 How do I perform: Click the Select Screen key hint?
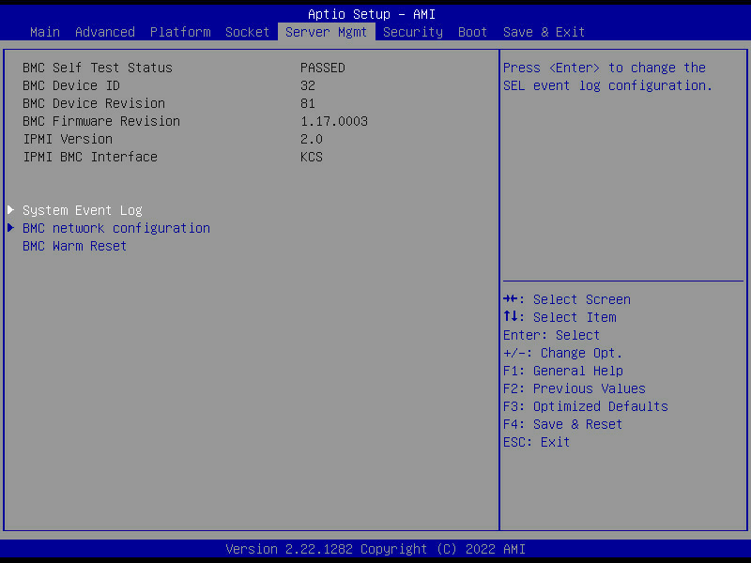[567, 299]
